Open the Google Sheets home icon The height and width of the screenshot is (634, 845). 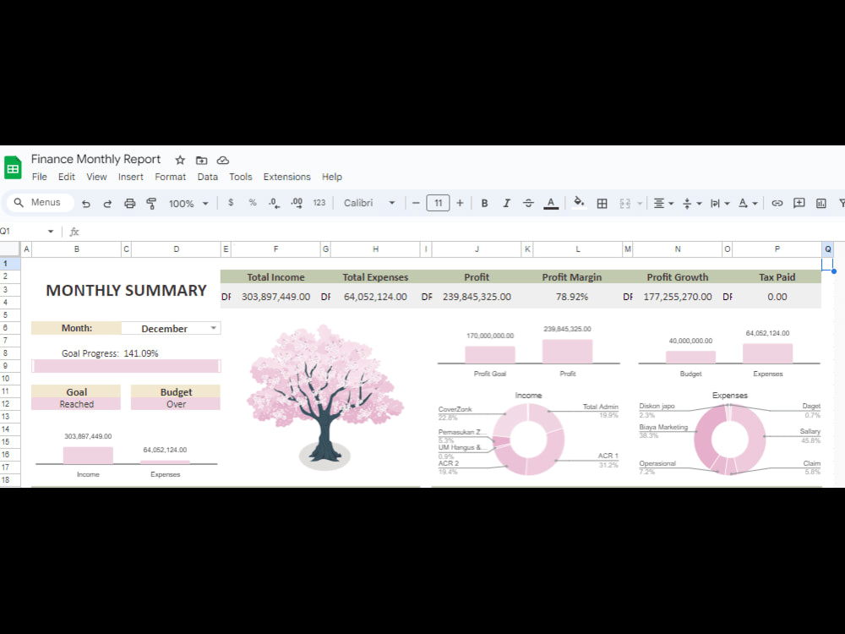[x=13, y=167]
